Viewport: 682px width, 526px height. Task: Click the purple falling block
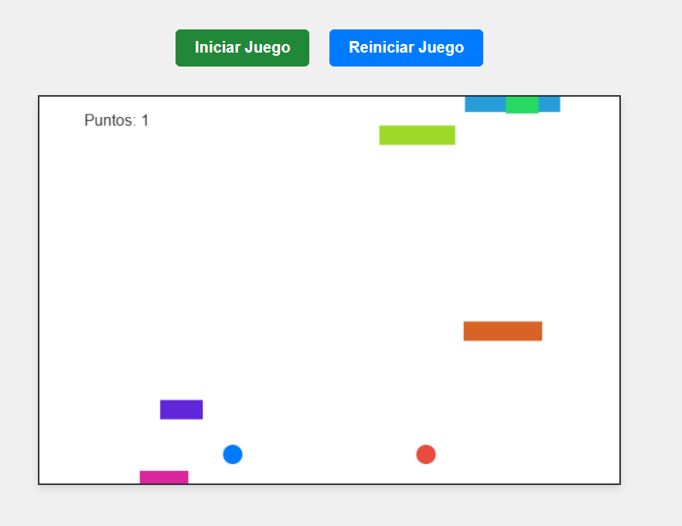tap(181, 410)
